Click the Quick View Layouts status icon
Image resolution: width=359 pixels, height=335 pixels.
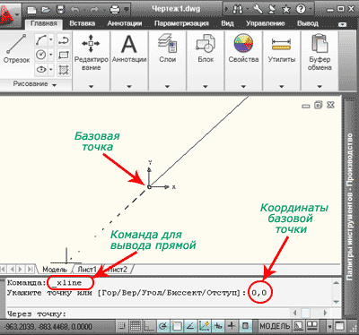[298, 326]
